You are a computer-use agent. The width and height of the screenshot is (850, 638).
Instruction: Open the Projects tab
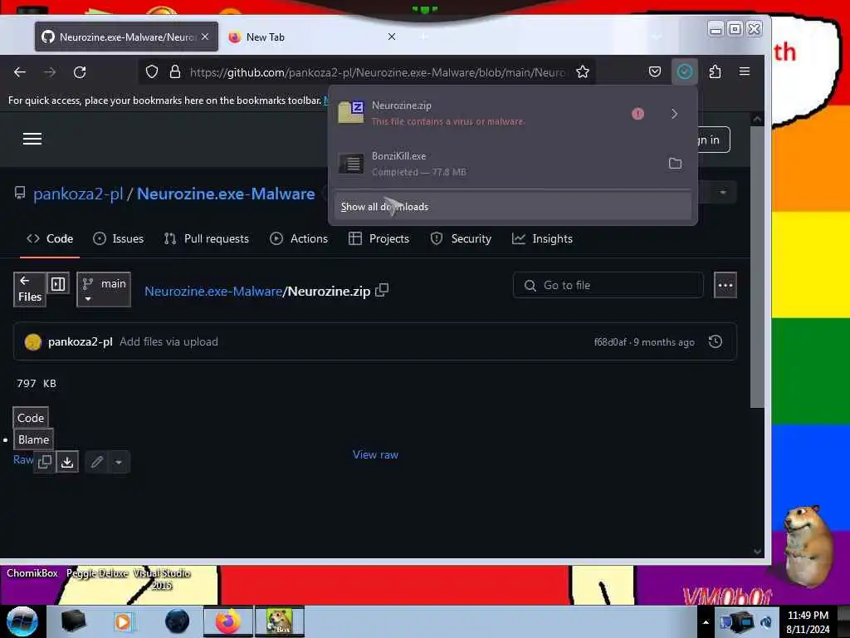point(379,238)
